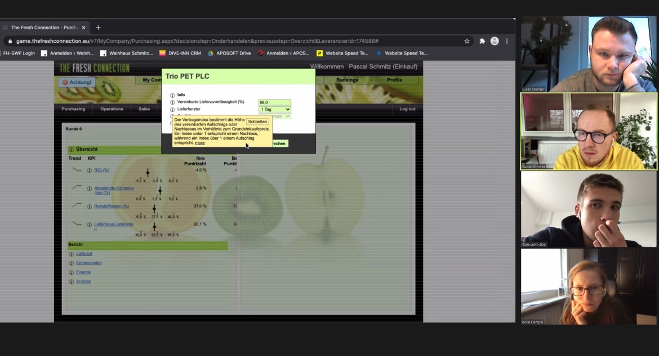This screenshot has width=659, height=356.
Task: Select Pascal Schmitz's video tile
Action: point(589,132)
